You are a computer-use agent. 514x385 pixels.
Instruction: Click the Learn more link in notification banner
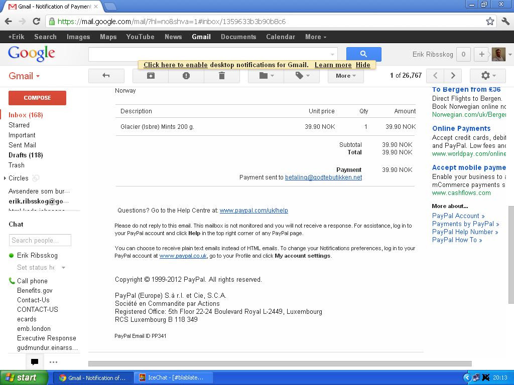333,65
